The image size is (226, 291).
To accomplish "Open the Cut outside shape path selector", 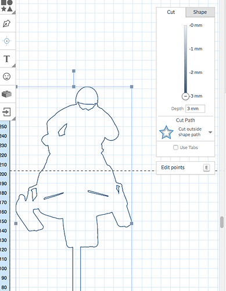I will coord(186,132).
